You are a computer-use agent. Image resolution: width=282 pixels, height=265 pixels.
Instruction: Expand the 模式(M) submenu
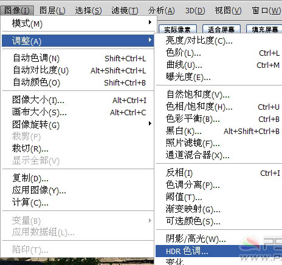click(x=78, y=23)
